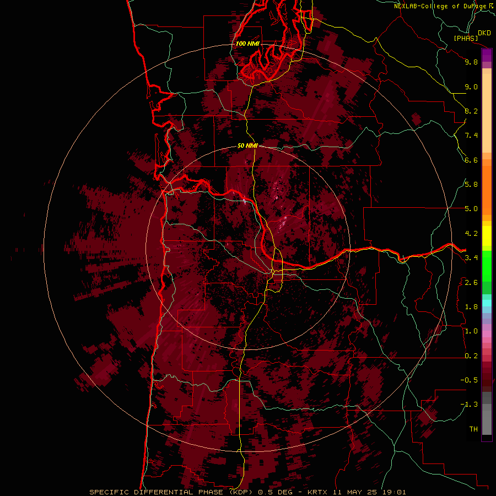This screenshot has height=496, width=496.
Task: Click the 1.0 value on the color scale
Action: (471, 331)
